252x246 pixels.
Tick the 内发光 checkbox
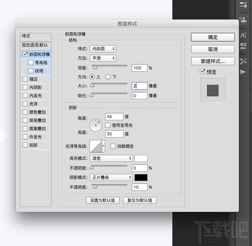coord(25,96)
